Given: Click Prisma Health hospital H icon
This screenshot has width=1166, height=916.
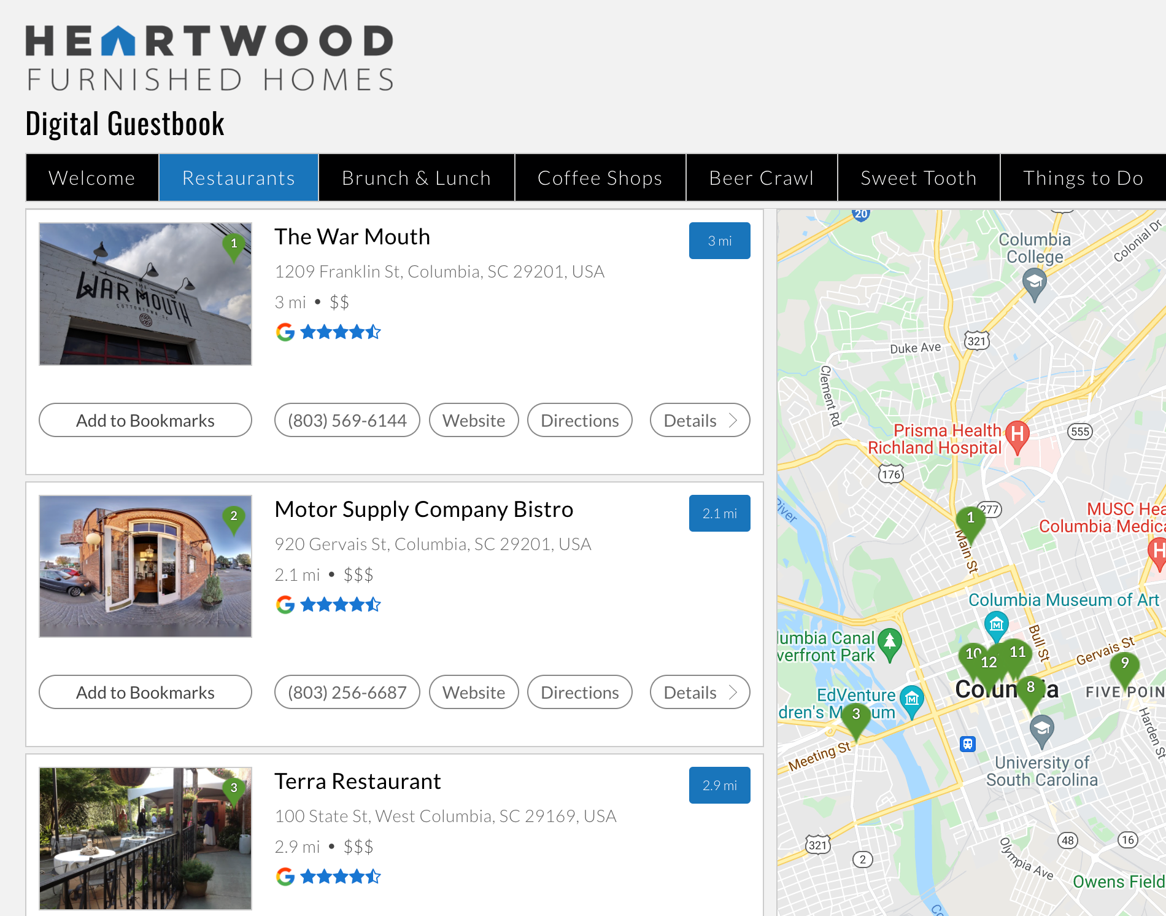Looking at the screenshot, I should pyautogui.click(x=1017, y=437).
